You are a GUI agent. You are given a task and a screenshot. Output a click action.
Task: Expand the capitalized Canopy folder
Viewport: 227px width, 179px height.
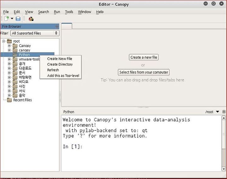pos(9,46)
